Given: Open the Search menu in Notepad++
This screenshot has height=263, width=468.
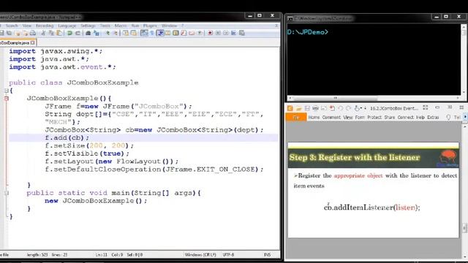Looking at the screenshot, I should 12,26.
